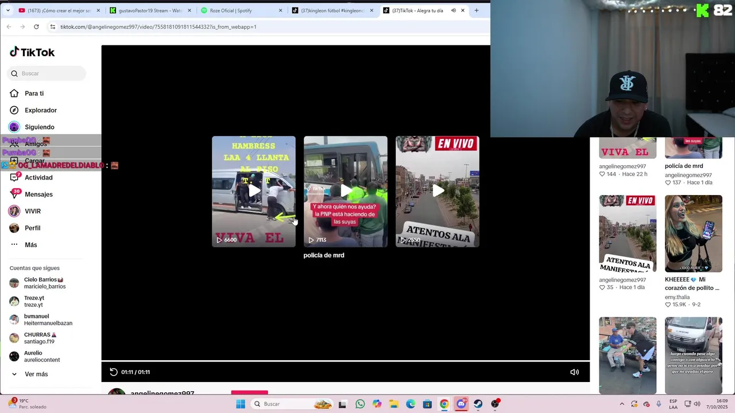The height and width of the screenshot is (413, 735).
Task: Open a new browser tab
Action: point(476,10)
